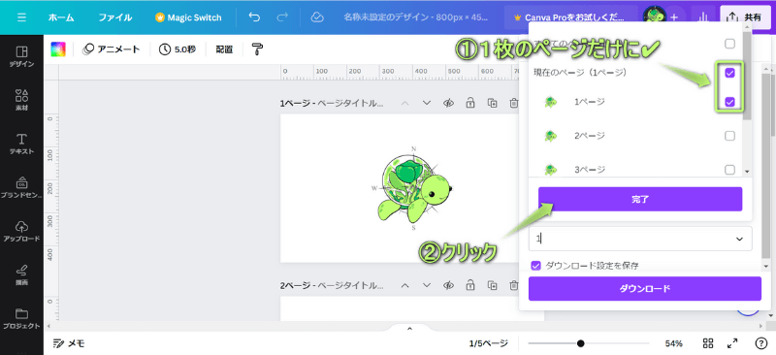This screenshot has height=355, width=776.
Task: Click the 完了 button
Action: click(x=640, y=199)
